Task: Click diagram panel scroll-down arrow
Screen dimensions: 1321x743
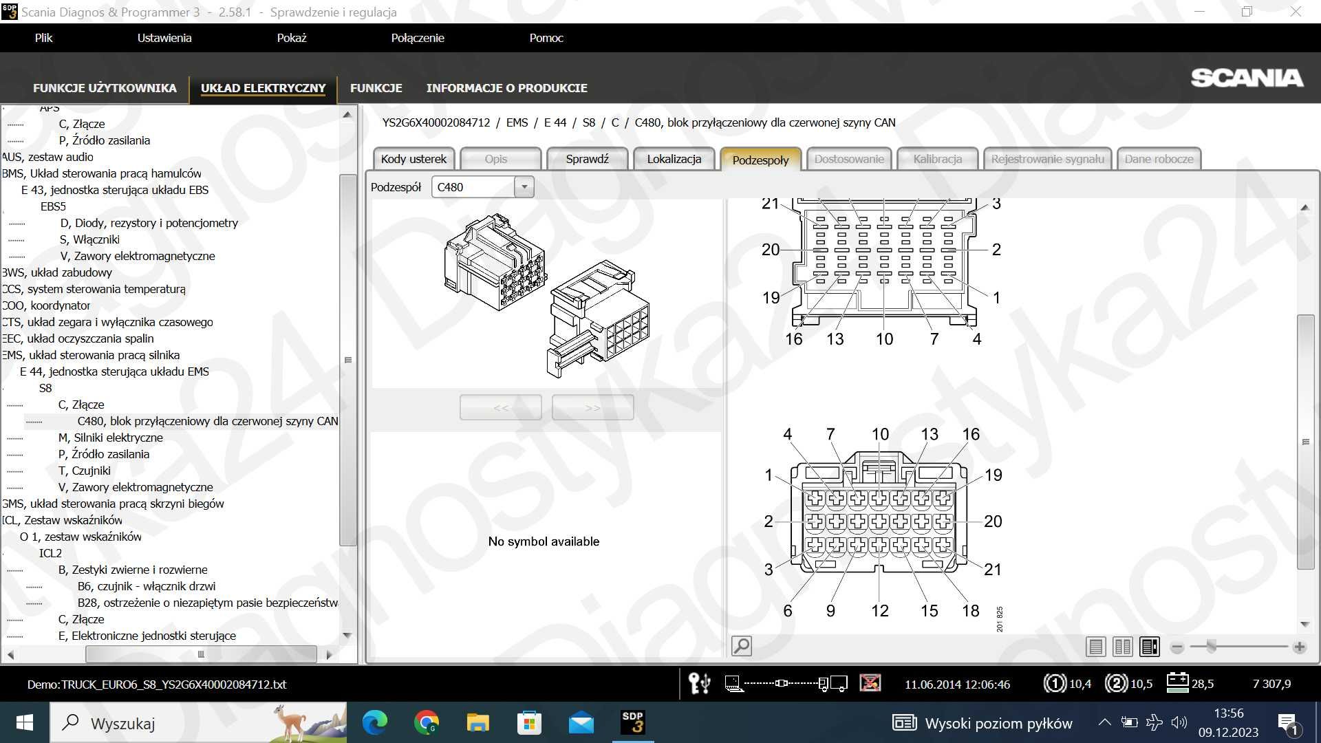Action: click(x=1305, y=625)
